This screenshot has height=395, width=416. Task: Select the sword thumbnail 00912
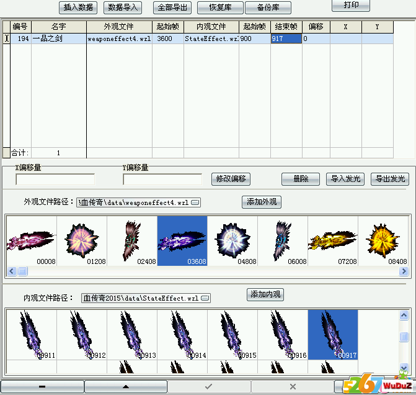coord(82,335)
